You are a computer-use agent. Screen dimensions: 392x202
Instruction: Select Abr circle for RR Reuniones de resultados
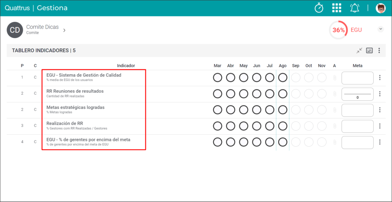tap(230, 94)
